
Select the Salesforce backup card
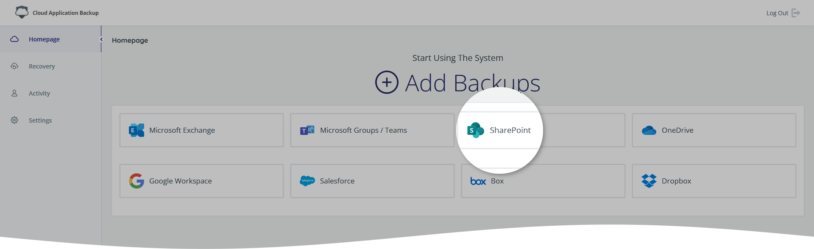[372, 181]
